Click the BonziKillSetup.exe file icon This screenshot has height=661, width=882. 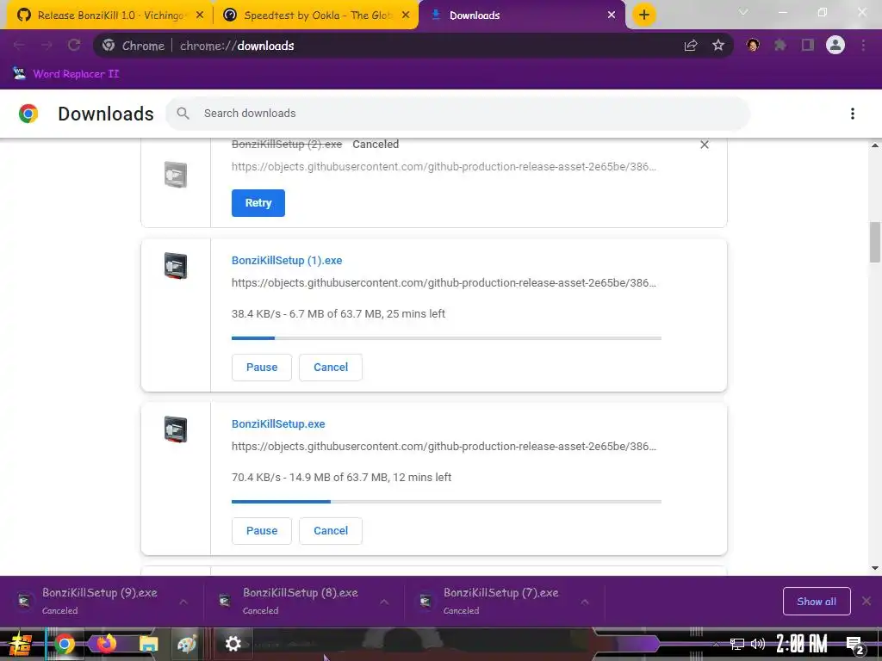[176, 429]
